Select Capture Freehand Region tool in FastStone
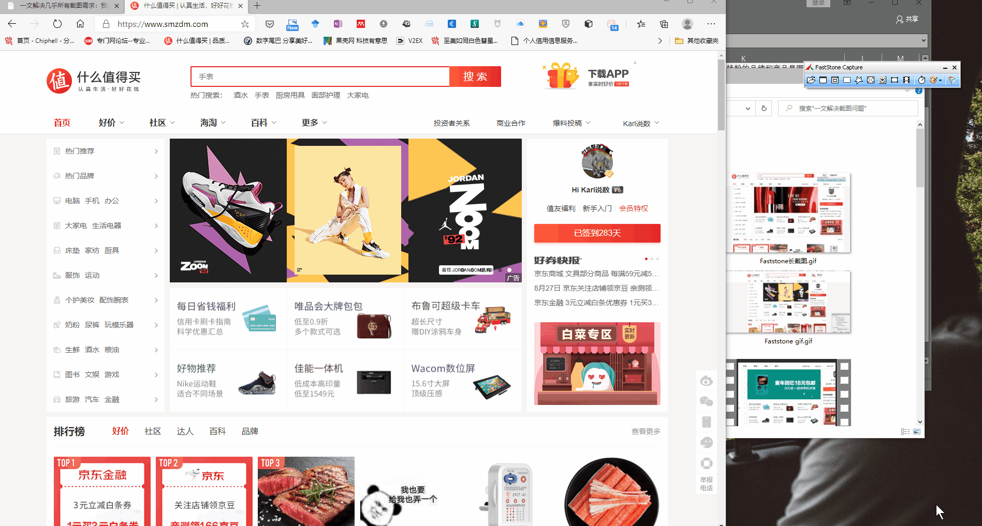982x526 pixels. pyautogui.click(x=859, y=80)
